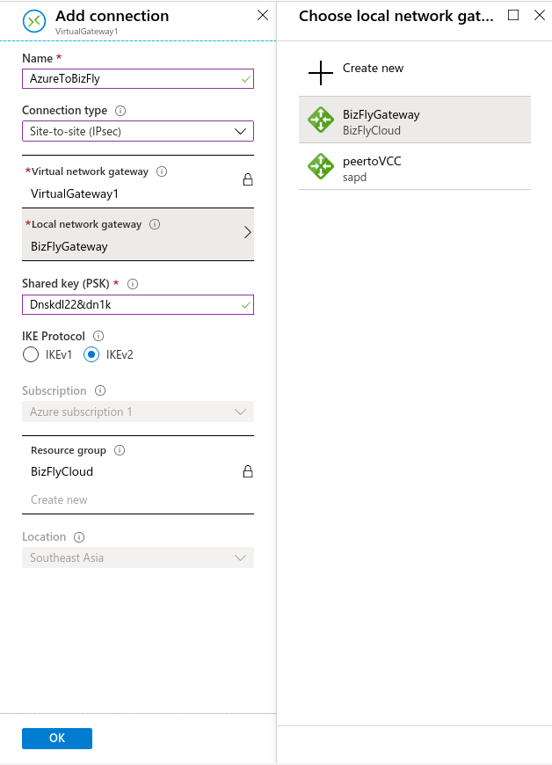Click info icon beside Virtual network gateway
Screen dimensions: 552x765
click(x=162, y=171)
